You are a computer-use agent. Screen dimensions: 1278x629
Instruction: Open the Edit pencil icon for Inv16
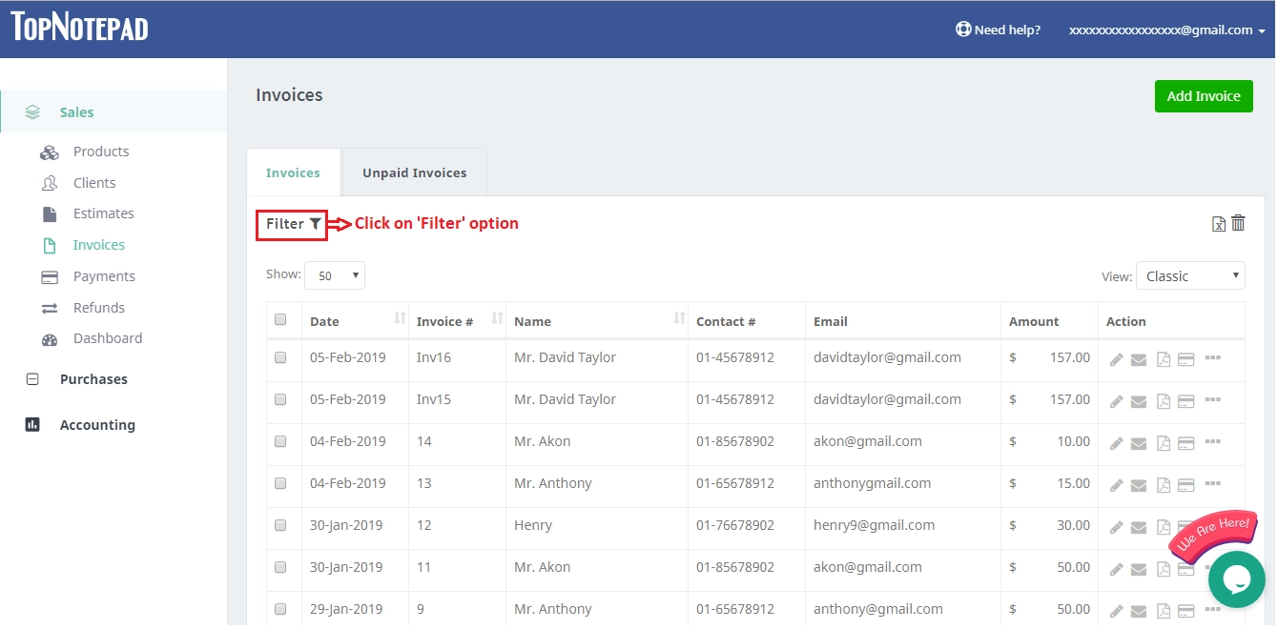[1115, 358]
